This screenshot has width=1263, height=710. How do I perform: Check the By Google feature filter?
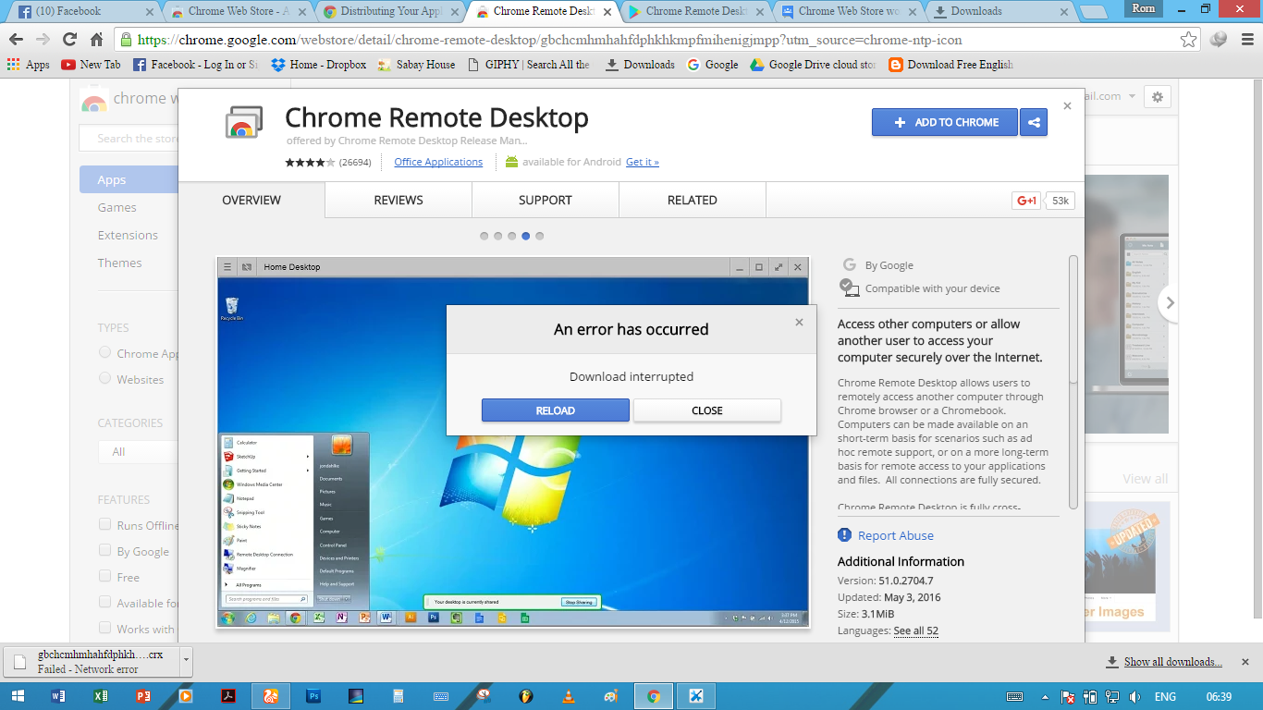pyautogui.click(x=104, y=551)
